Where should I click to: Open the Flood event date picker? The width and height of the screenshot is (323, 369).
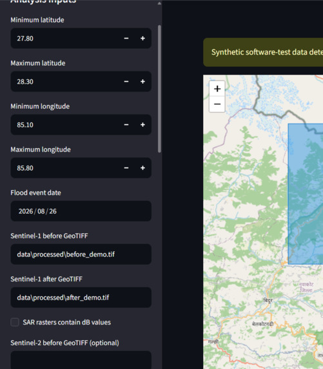click(81, 211)
